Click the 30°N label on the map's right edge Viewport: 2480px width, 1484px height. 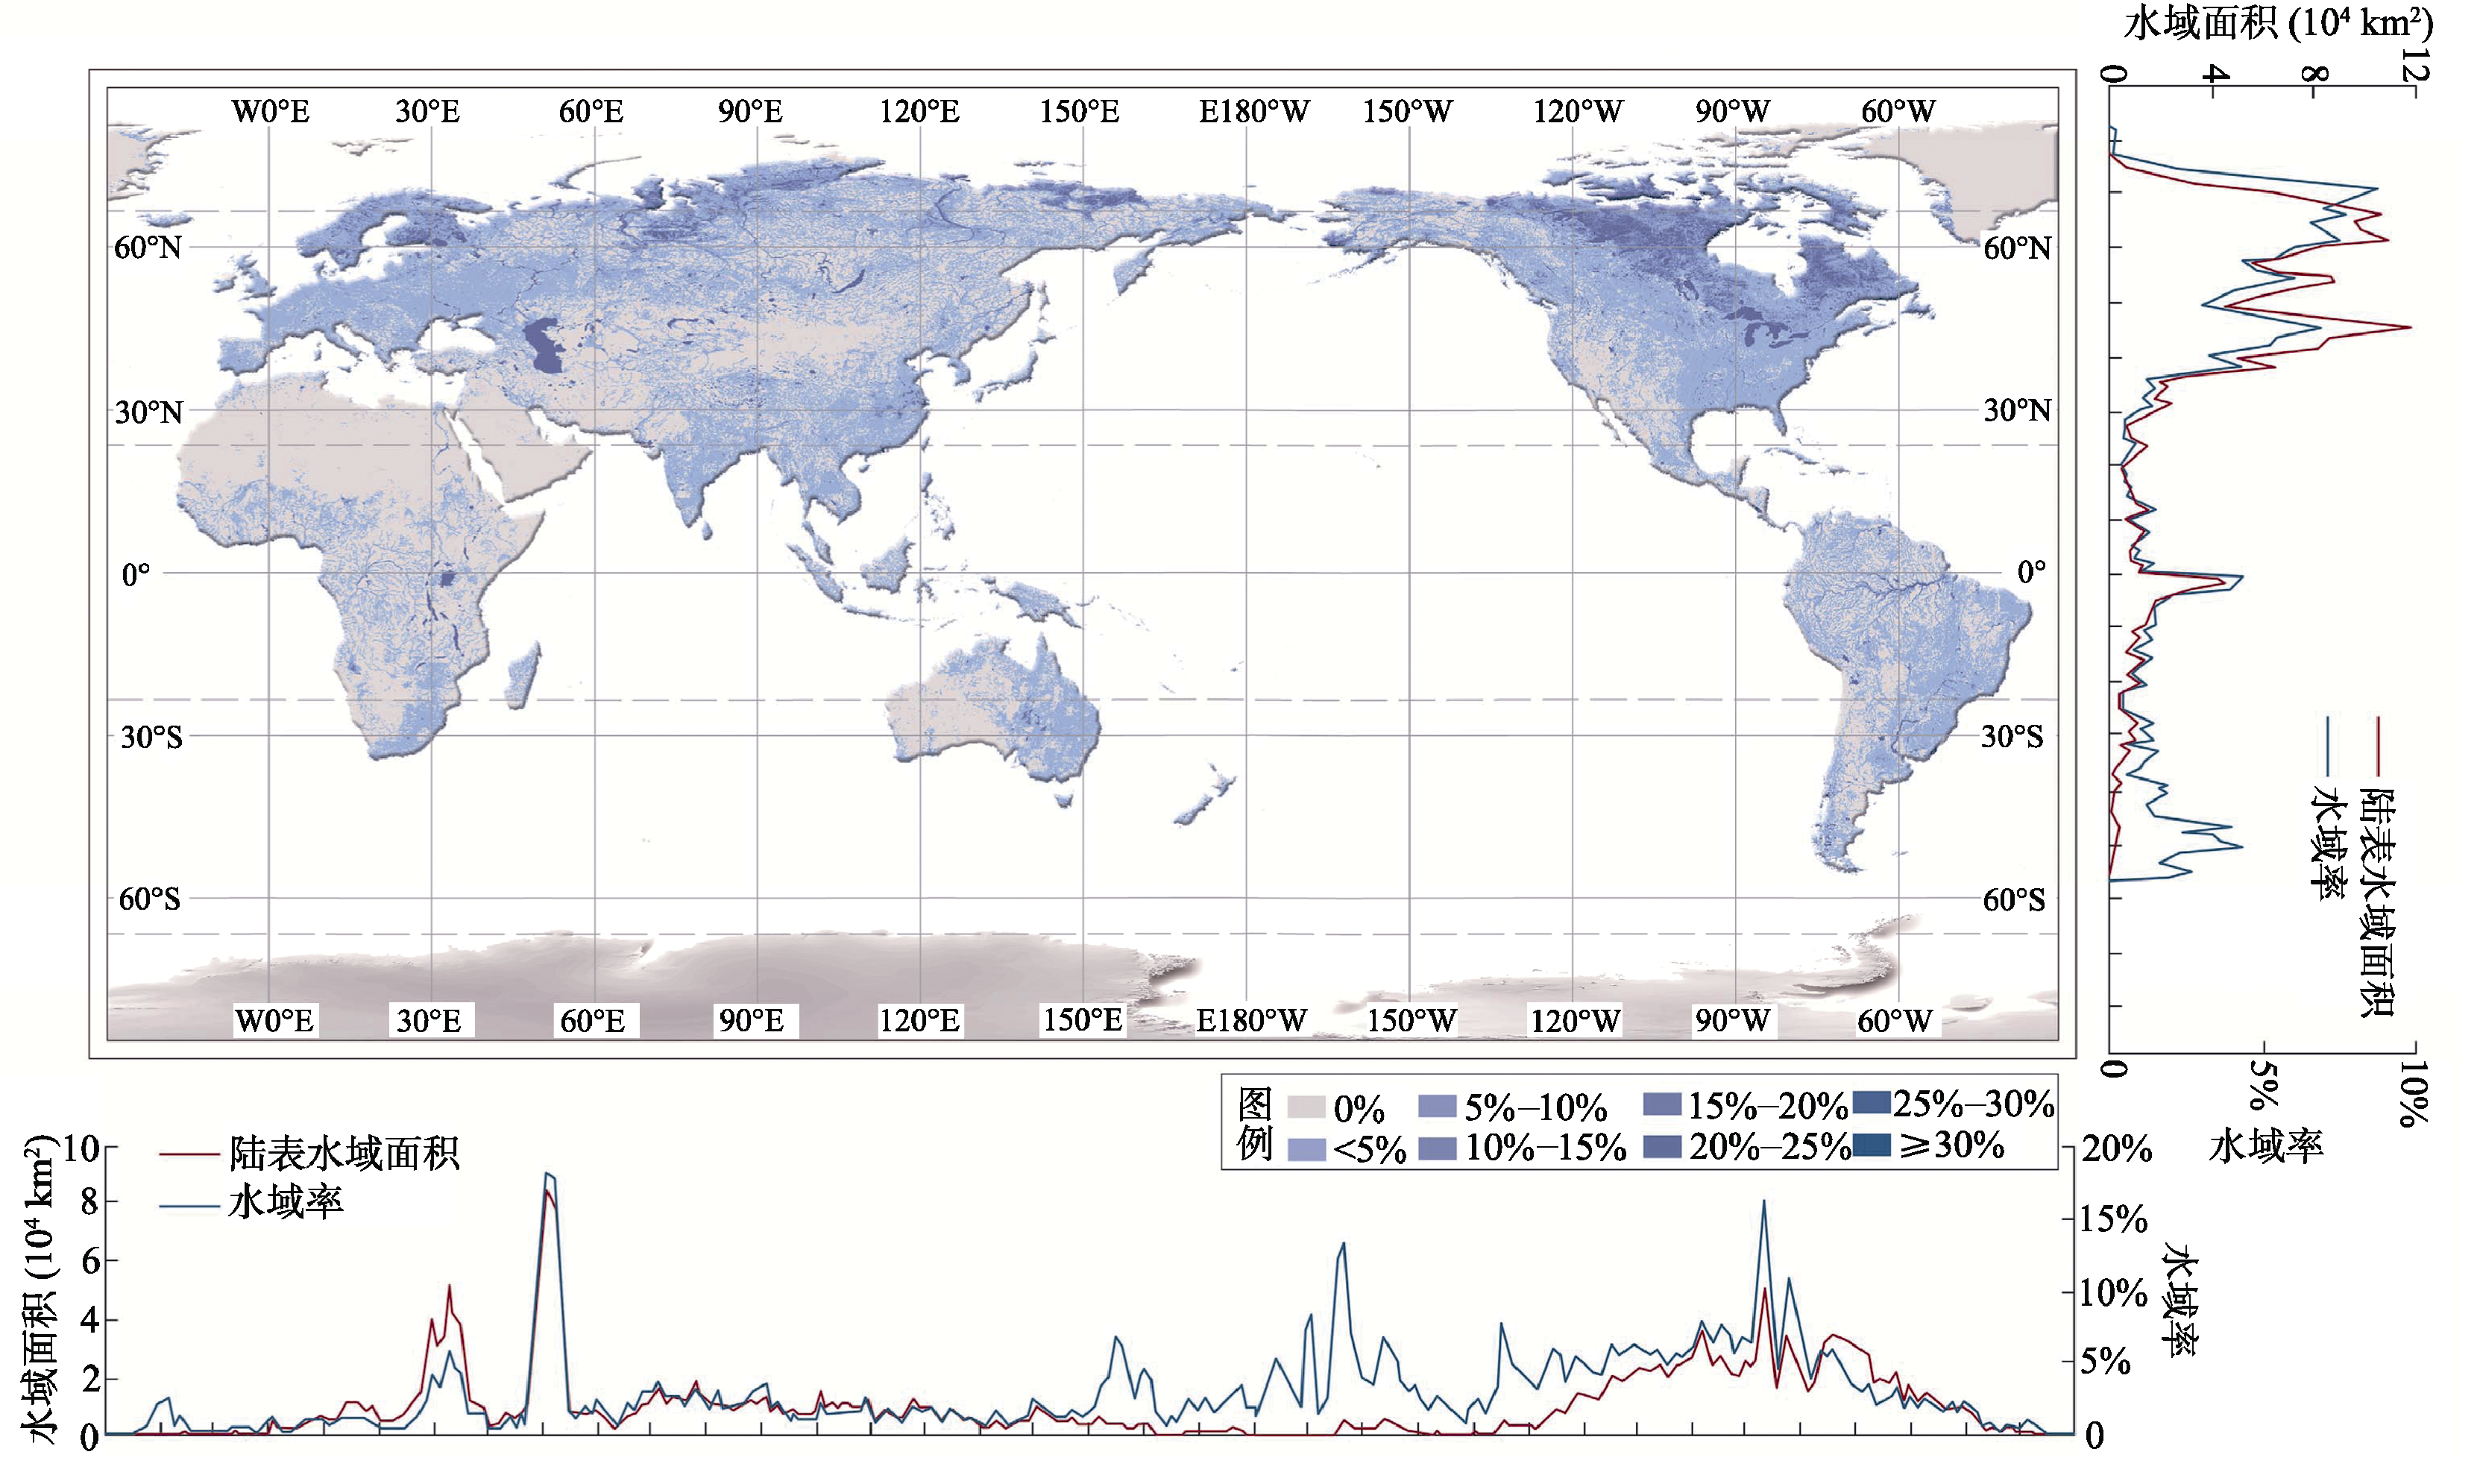2017,410
